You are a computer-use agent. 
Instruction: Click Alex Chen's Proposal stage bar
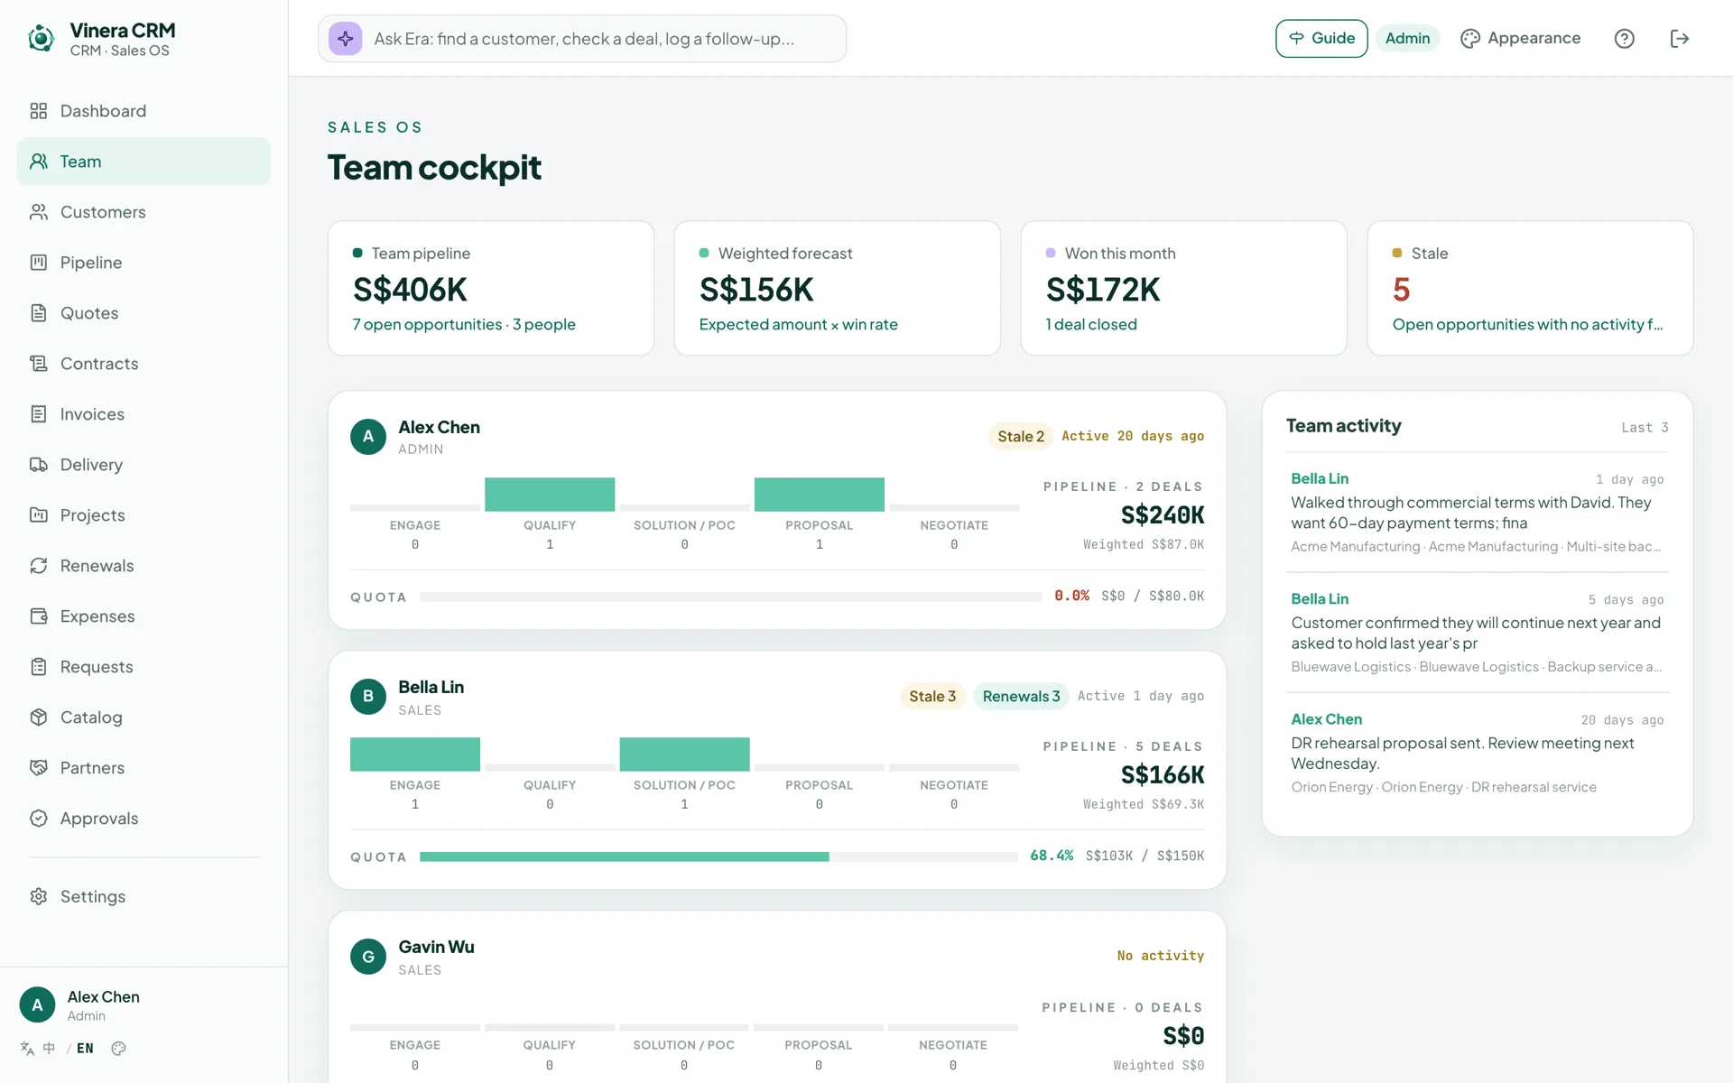pos(819,495)
